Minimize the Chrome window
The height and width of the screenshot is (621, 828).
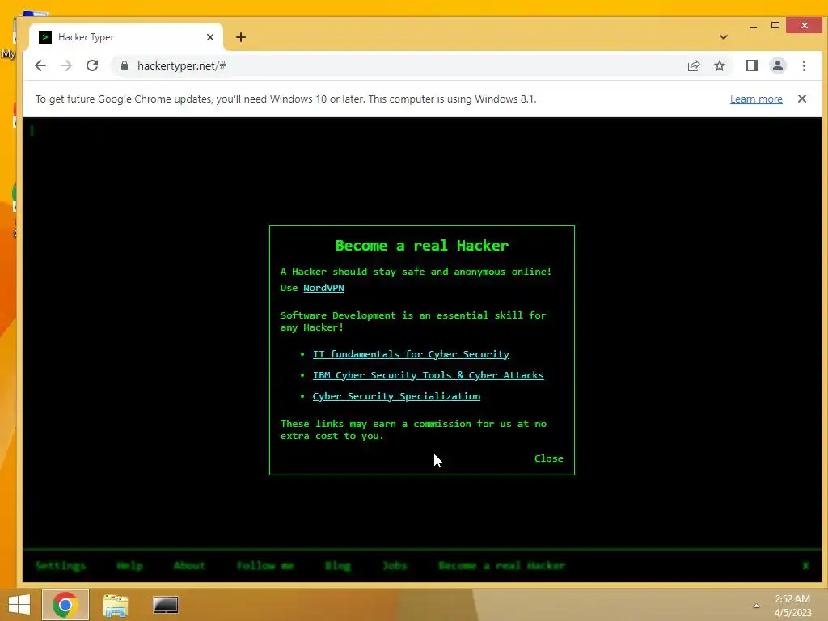click(x=754, y=26)
